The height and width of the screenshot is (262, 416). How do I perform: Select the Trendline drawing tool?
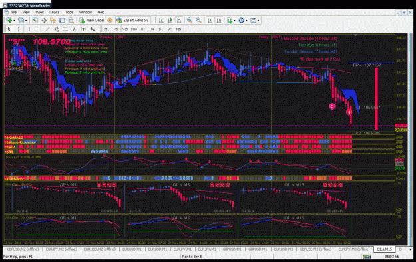pyautogui.click(x=47, y=29)
